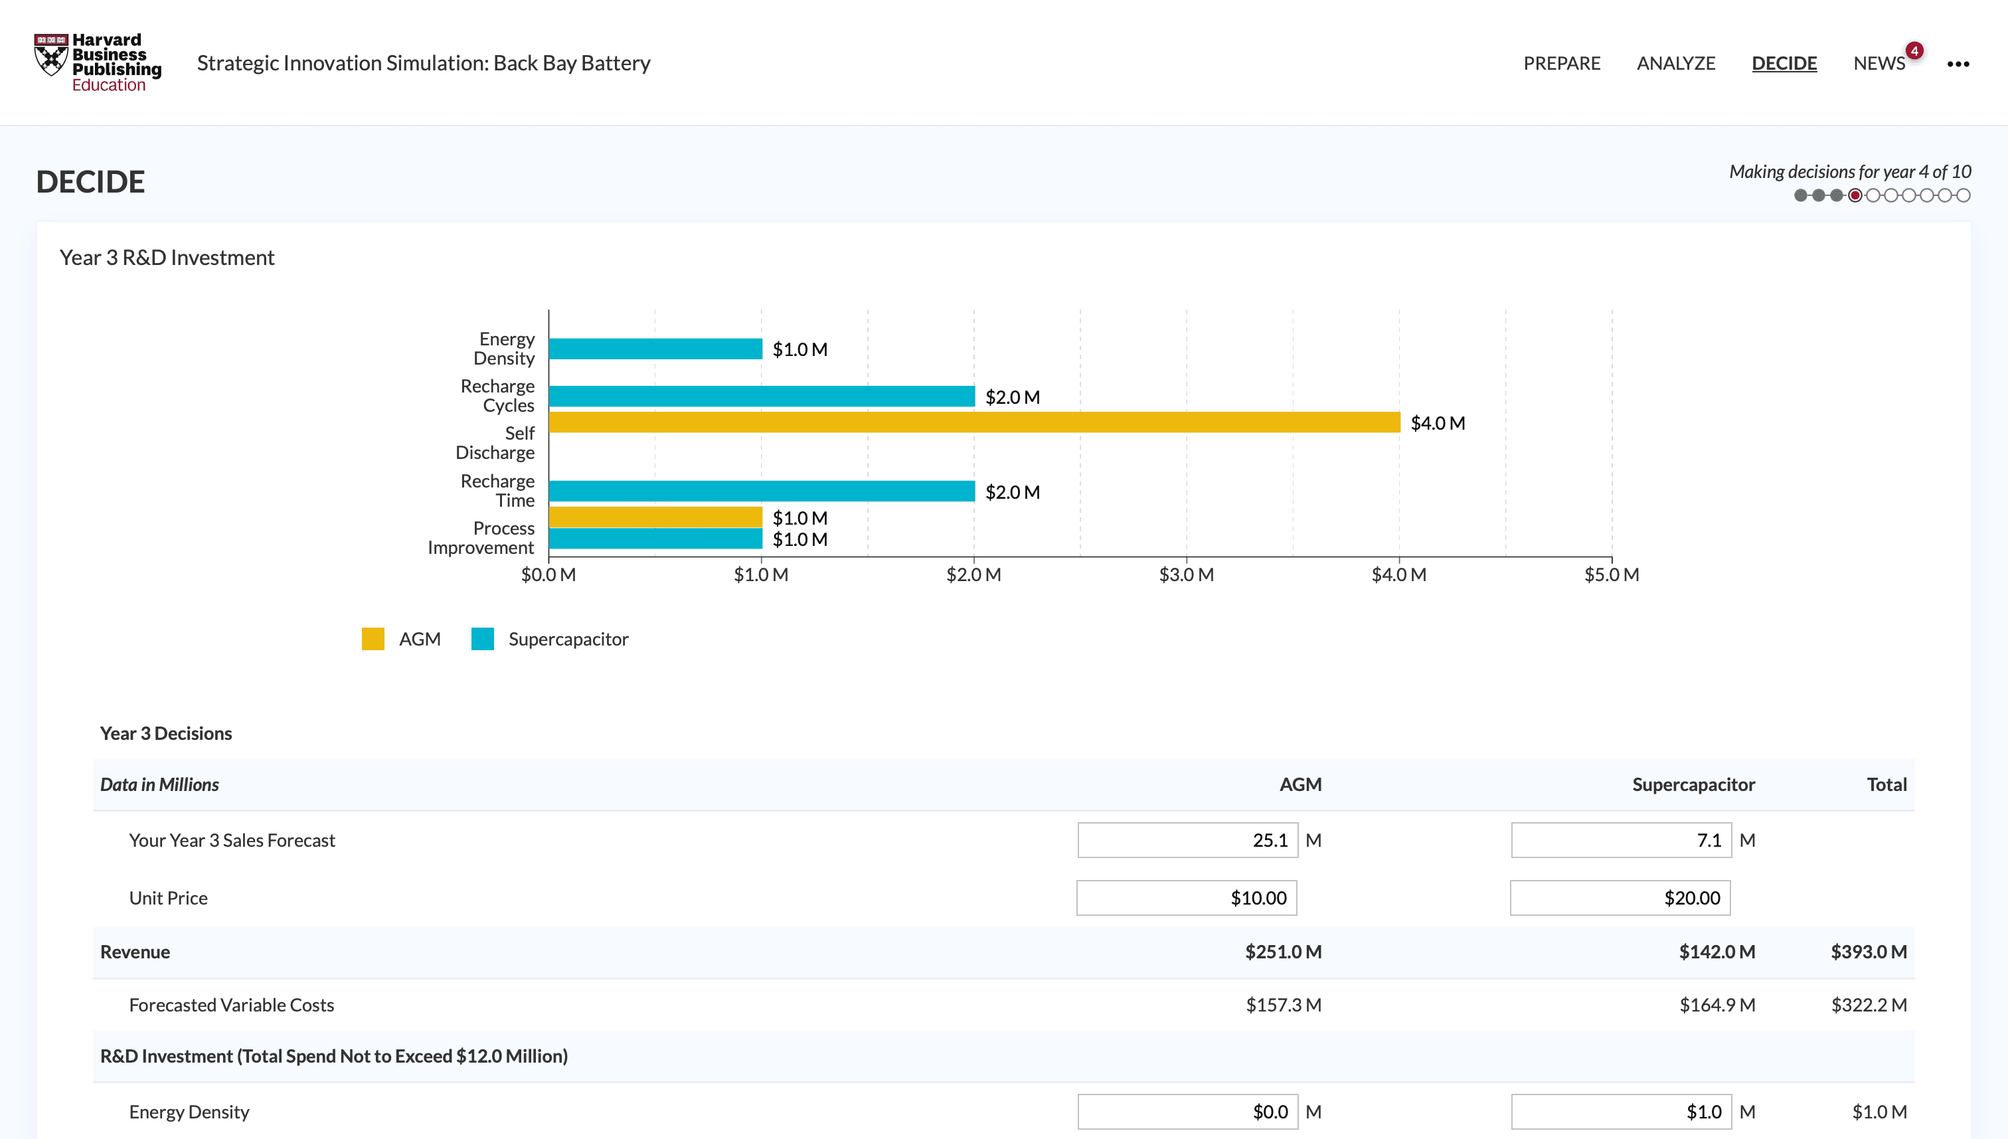Edit the Supercapacitor unit price field
Screen dimensions: 2008x1139
pyautogui.click(x=1620, y=898)
